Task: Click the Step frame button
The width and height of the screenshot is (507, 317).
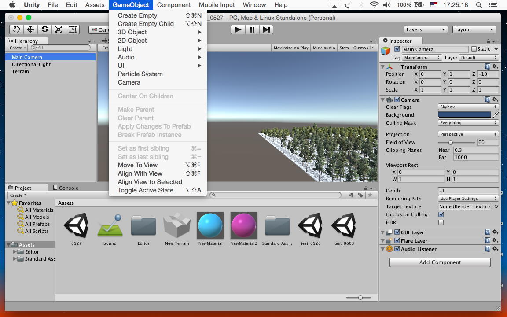Action: pos(266,29)
